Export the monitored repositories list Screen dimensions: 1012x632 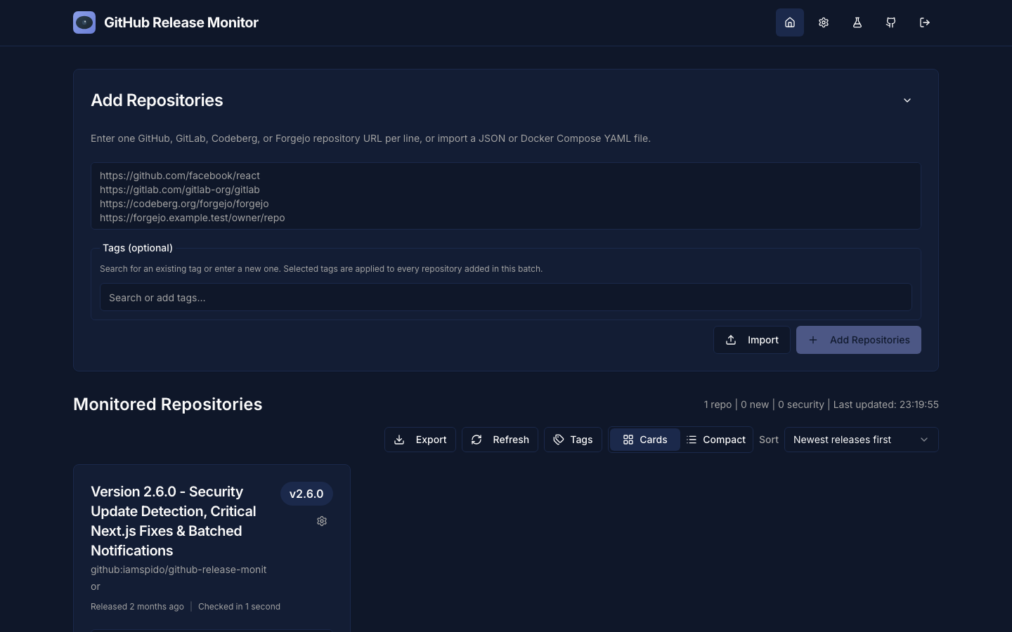coord(420,440)
